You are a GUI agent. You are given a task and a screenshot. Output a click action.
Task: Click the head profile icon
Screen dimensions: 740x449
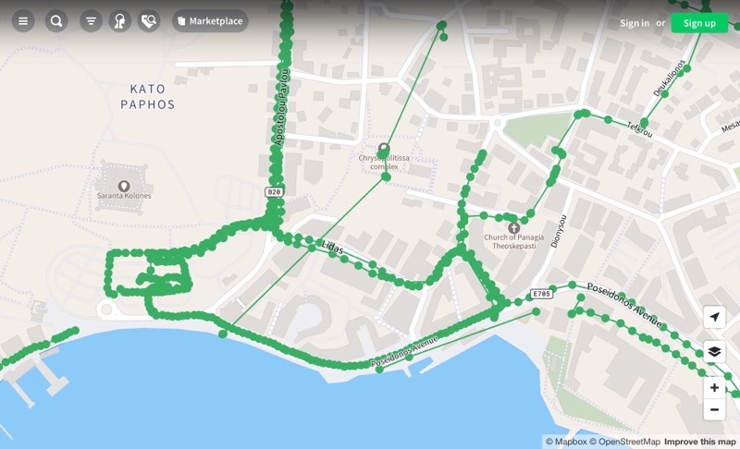(x=120, y=21)
